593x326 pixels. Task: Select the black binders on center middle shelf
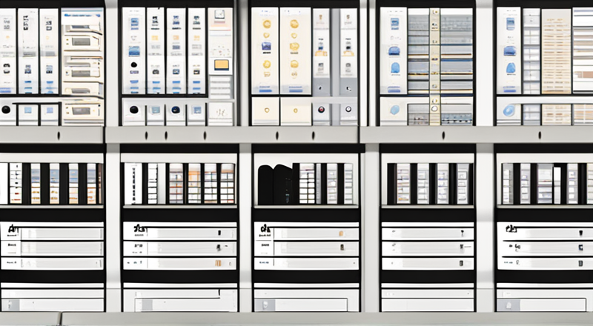click(x=275, y=184)
